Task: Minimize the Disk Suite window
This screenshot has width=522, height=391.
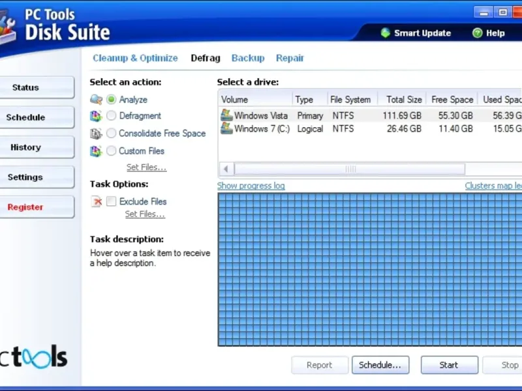Action: [484, 13]
